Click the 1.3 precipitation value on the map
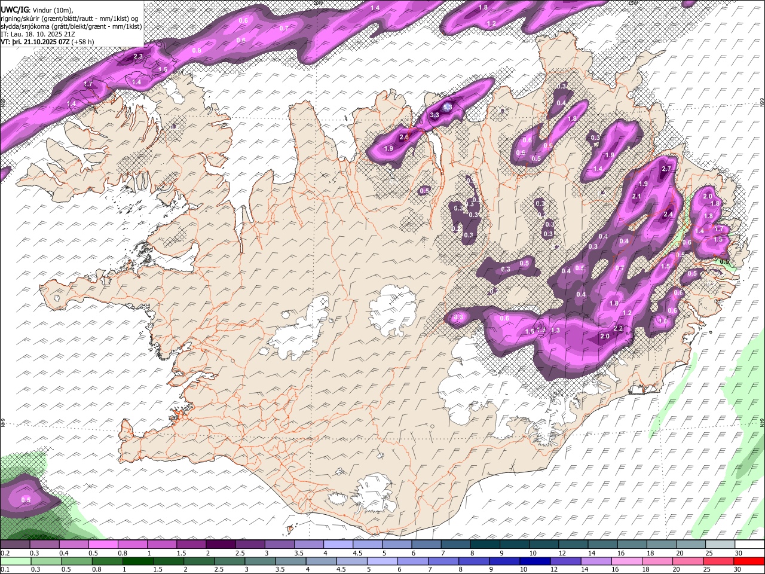 pos(555,330)
